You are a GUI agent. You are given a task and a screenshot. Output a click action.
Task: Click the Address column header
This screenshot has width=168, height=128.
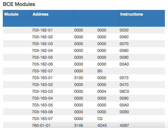pyautogui.click(x=40, y=14)
